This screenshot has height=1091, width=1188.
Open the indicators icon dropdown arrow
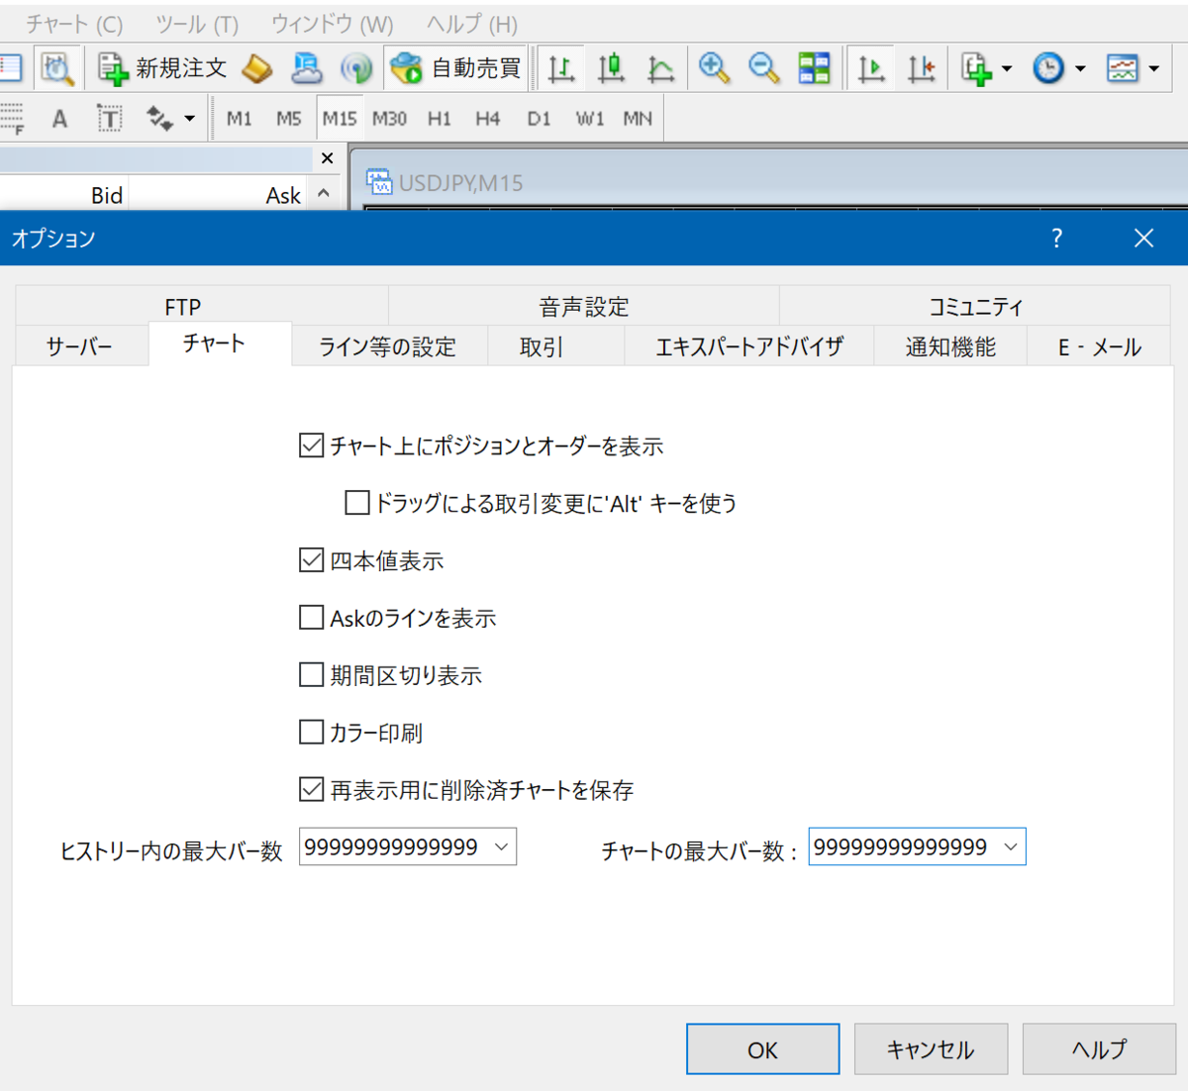1007,69
